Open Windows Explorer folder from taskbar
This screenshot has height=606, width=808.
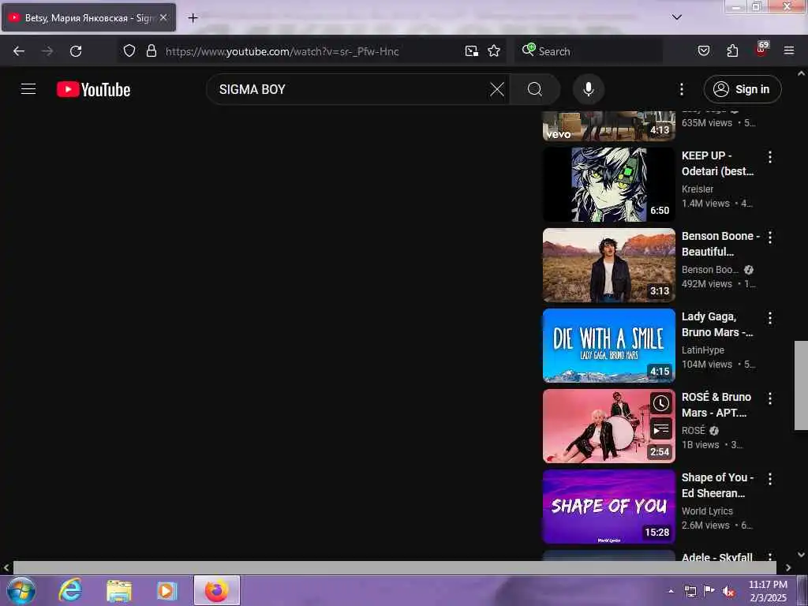click(118, 590)
